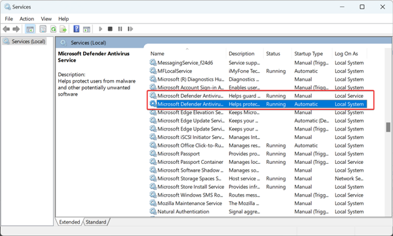Image resolution: width=393 pixels, height=236 pixels.
Task: Click the Back arrow toolbar icon
Action: (7, 29)
